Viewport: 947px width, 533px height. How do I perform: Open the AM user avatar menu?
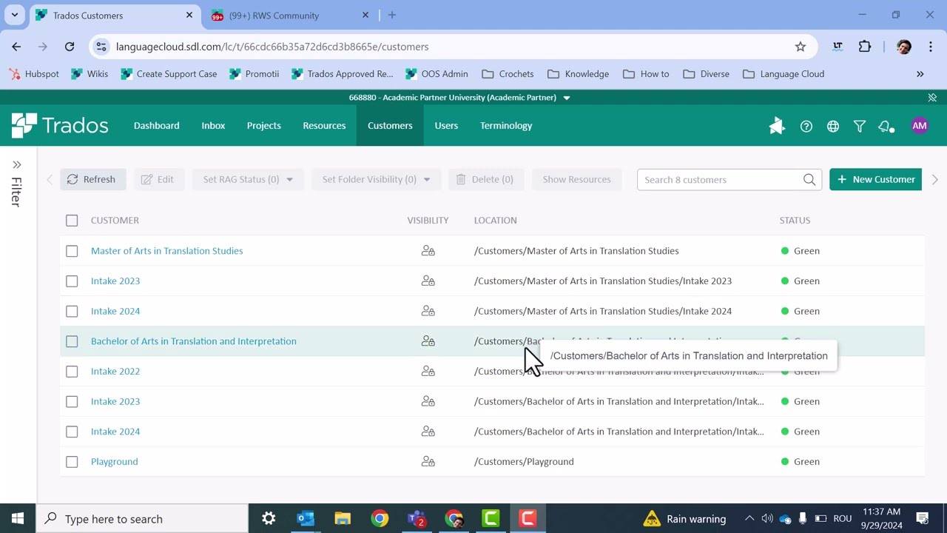[x=920, y=126]
